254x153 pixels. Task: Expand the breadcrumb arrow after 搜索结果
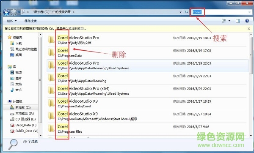coord(74,12)
